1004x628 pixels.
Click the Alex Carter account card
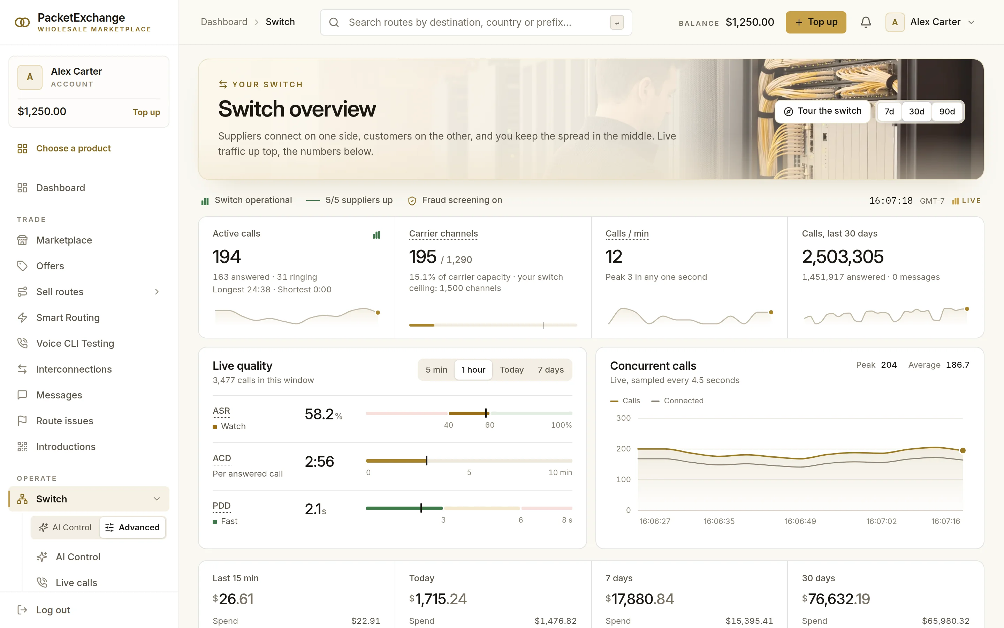pos(89,92)
